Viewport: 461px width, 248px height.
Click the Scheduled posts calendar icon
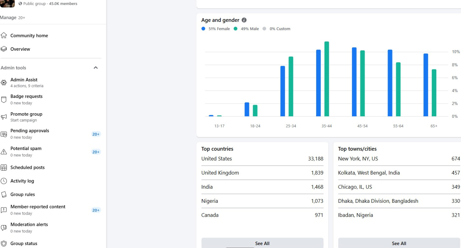pos(4,168)
